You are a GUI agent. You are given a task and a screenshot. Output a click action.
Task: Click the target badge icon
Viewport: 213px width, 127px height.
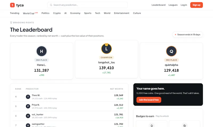click(x=185, y=125)
